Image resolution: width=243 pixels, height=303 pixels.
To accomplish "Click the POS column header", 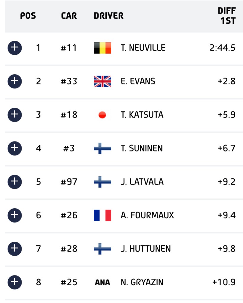I will (28, 16).
